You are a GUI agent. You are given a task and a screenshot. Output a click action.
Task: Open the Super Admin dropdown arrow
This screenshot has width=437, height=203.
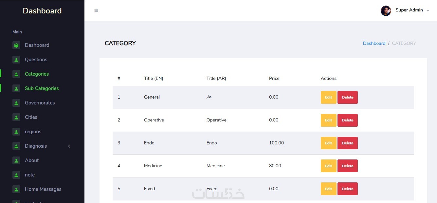click(428, 11)
